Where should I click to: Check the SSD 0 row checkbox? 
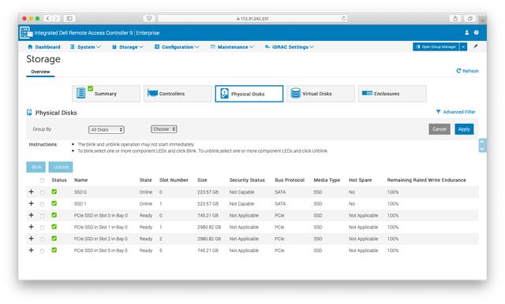coord(42,192)
